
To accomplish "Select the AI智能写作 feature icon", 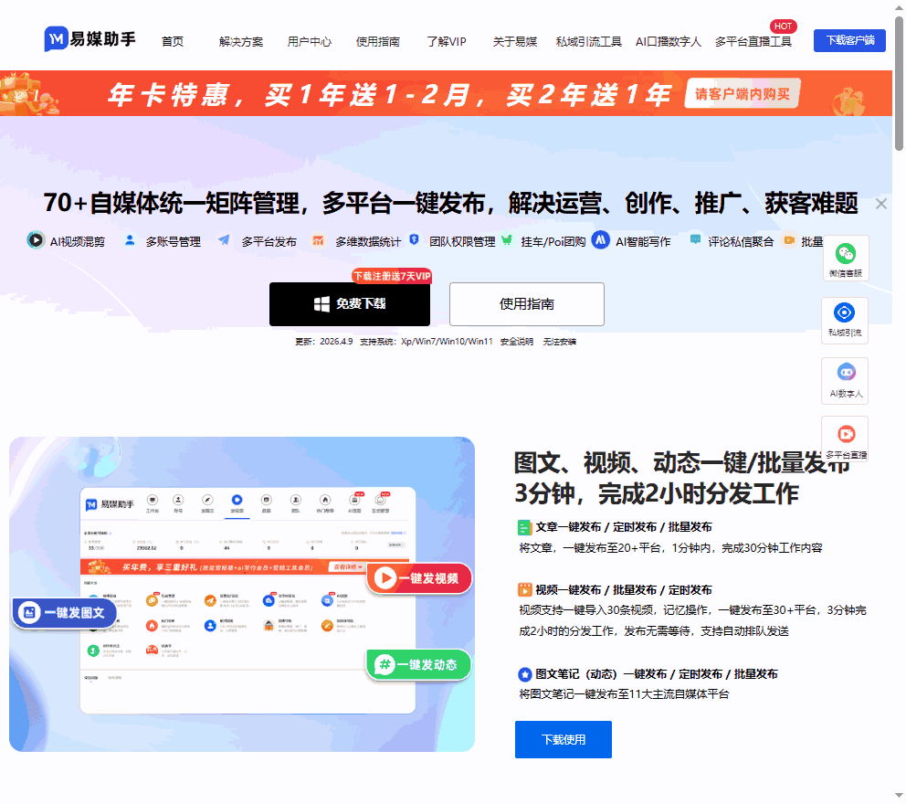I will point(600,240).
